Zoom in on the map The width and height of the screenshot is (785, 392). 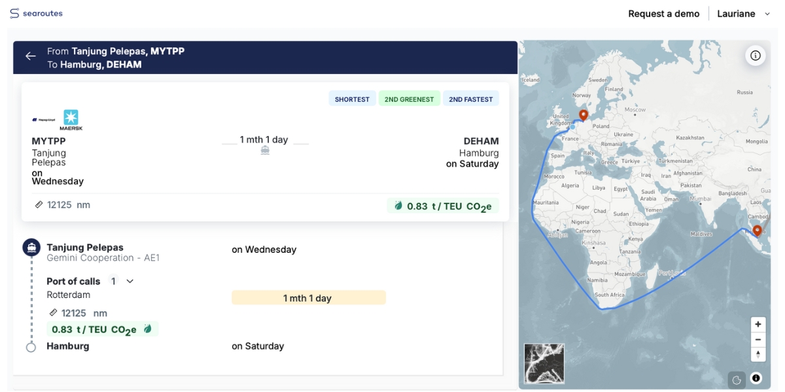pyautogui.click(x=758, y=324)
